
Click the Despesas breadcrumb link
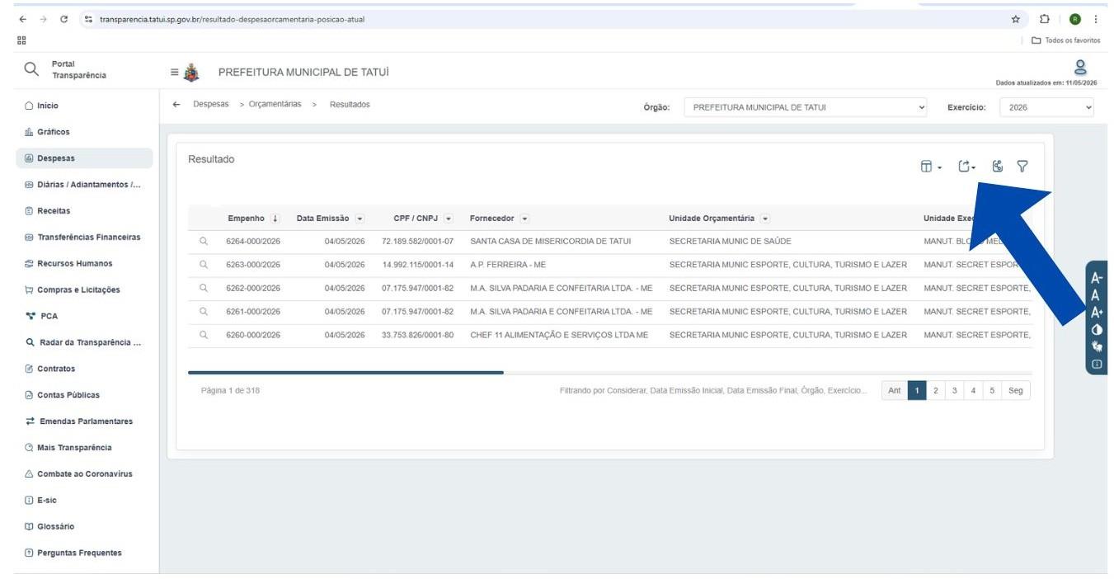(x=211, y=105)
